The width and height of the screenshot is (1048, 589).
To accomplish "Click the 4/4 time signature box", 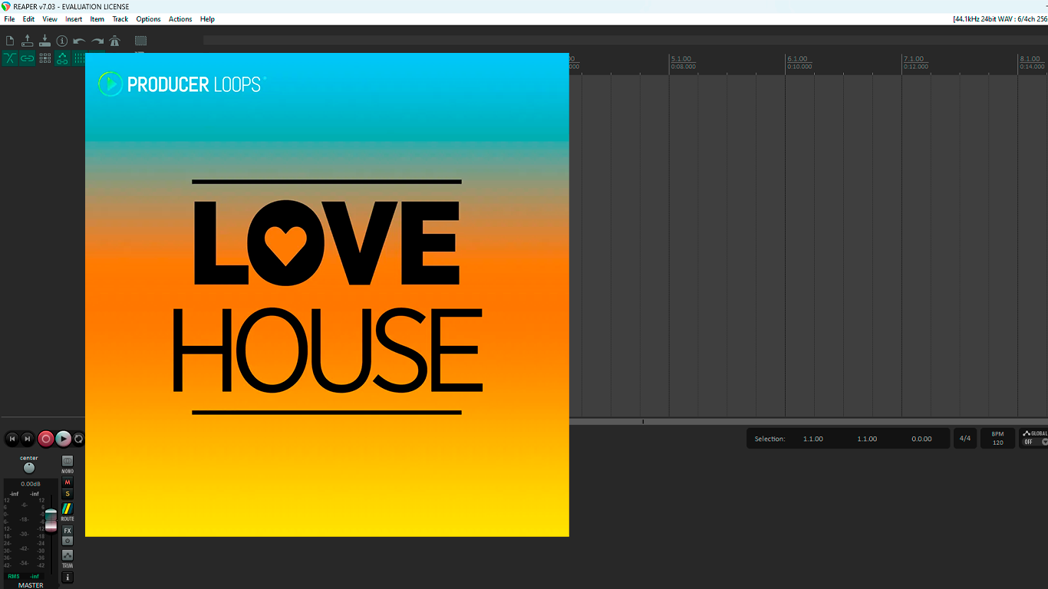I will tap(965, 439).
